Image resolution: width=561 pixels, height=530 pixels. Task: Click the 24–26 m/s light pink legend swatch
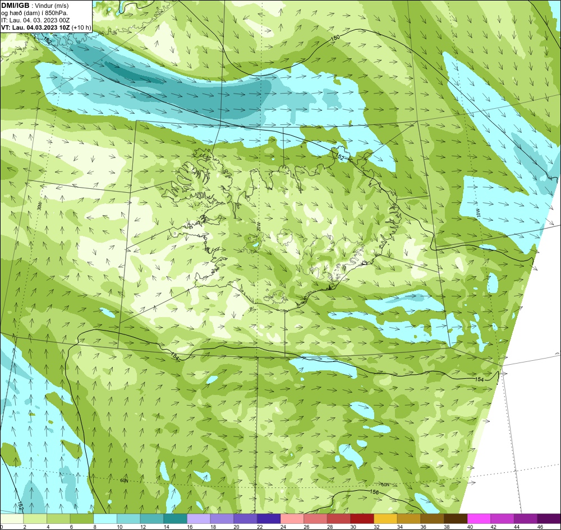pyautogui.click(x=292, y=519)
